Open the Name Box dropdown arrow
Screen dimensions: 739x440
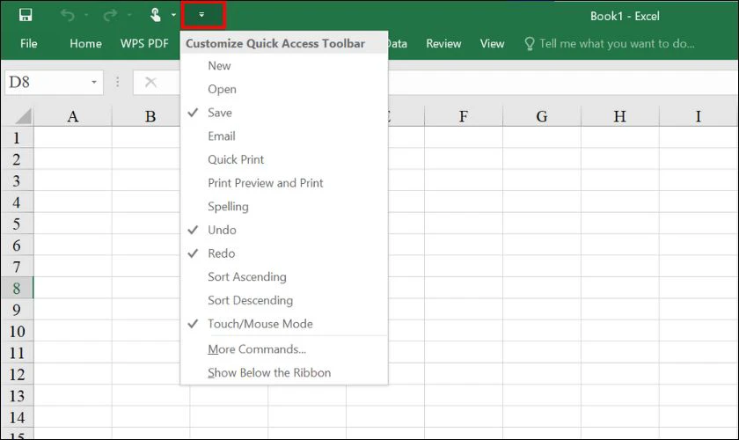click(x=94, y=82)
